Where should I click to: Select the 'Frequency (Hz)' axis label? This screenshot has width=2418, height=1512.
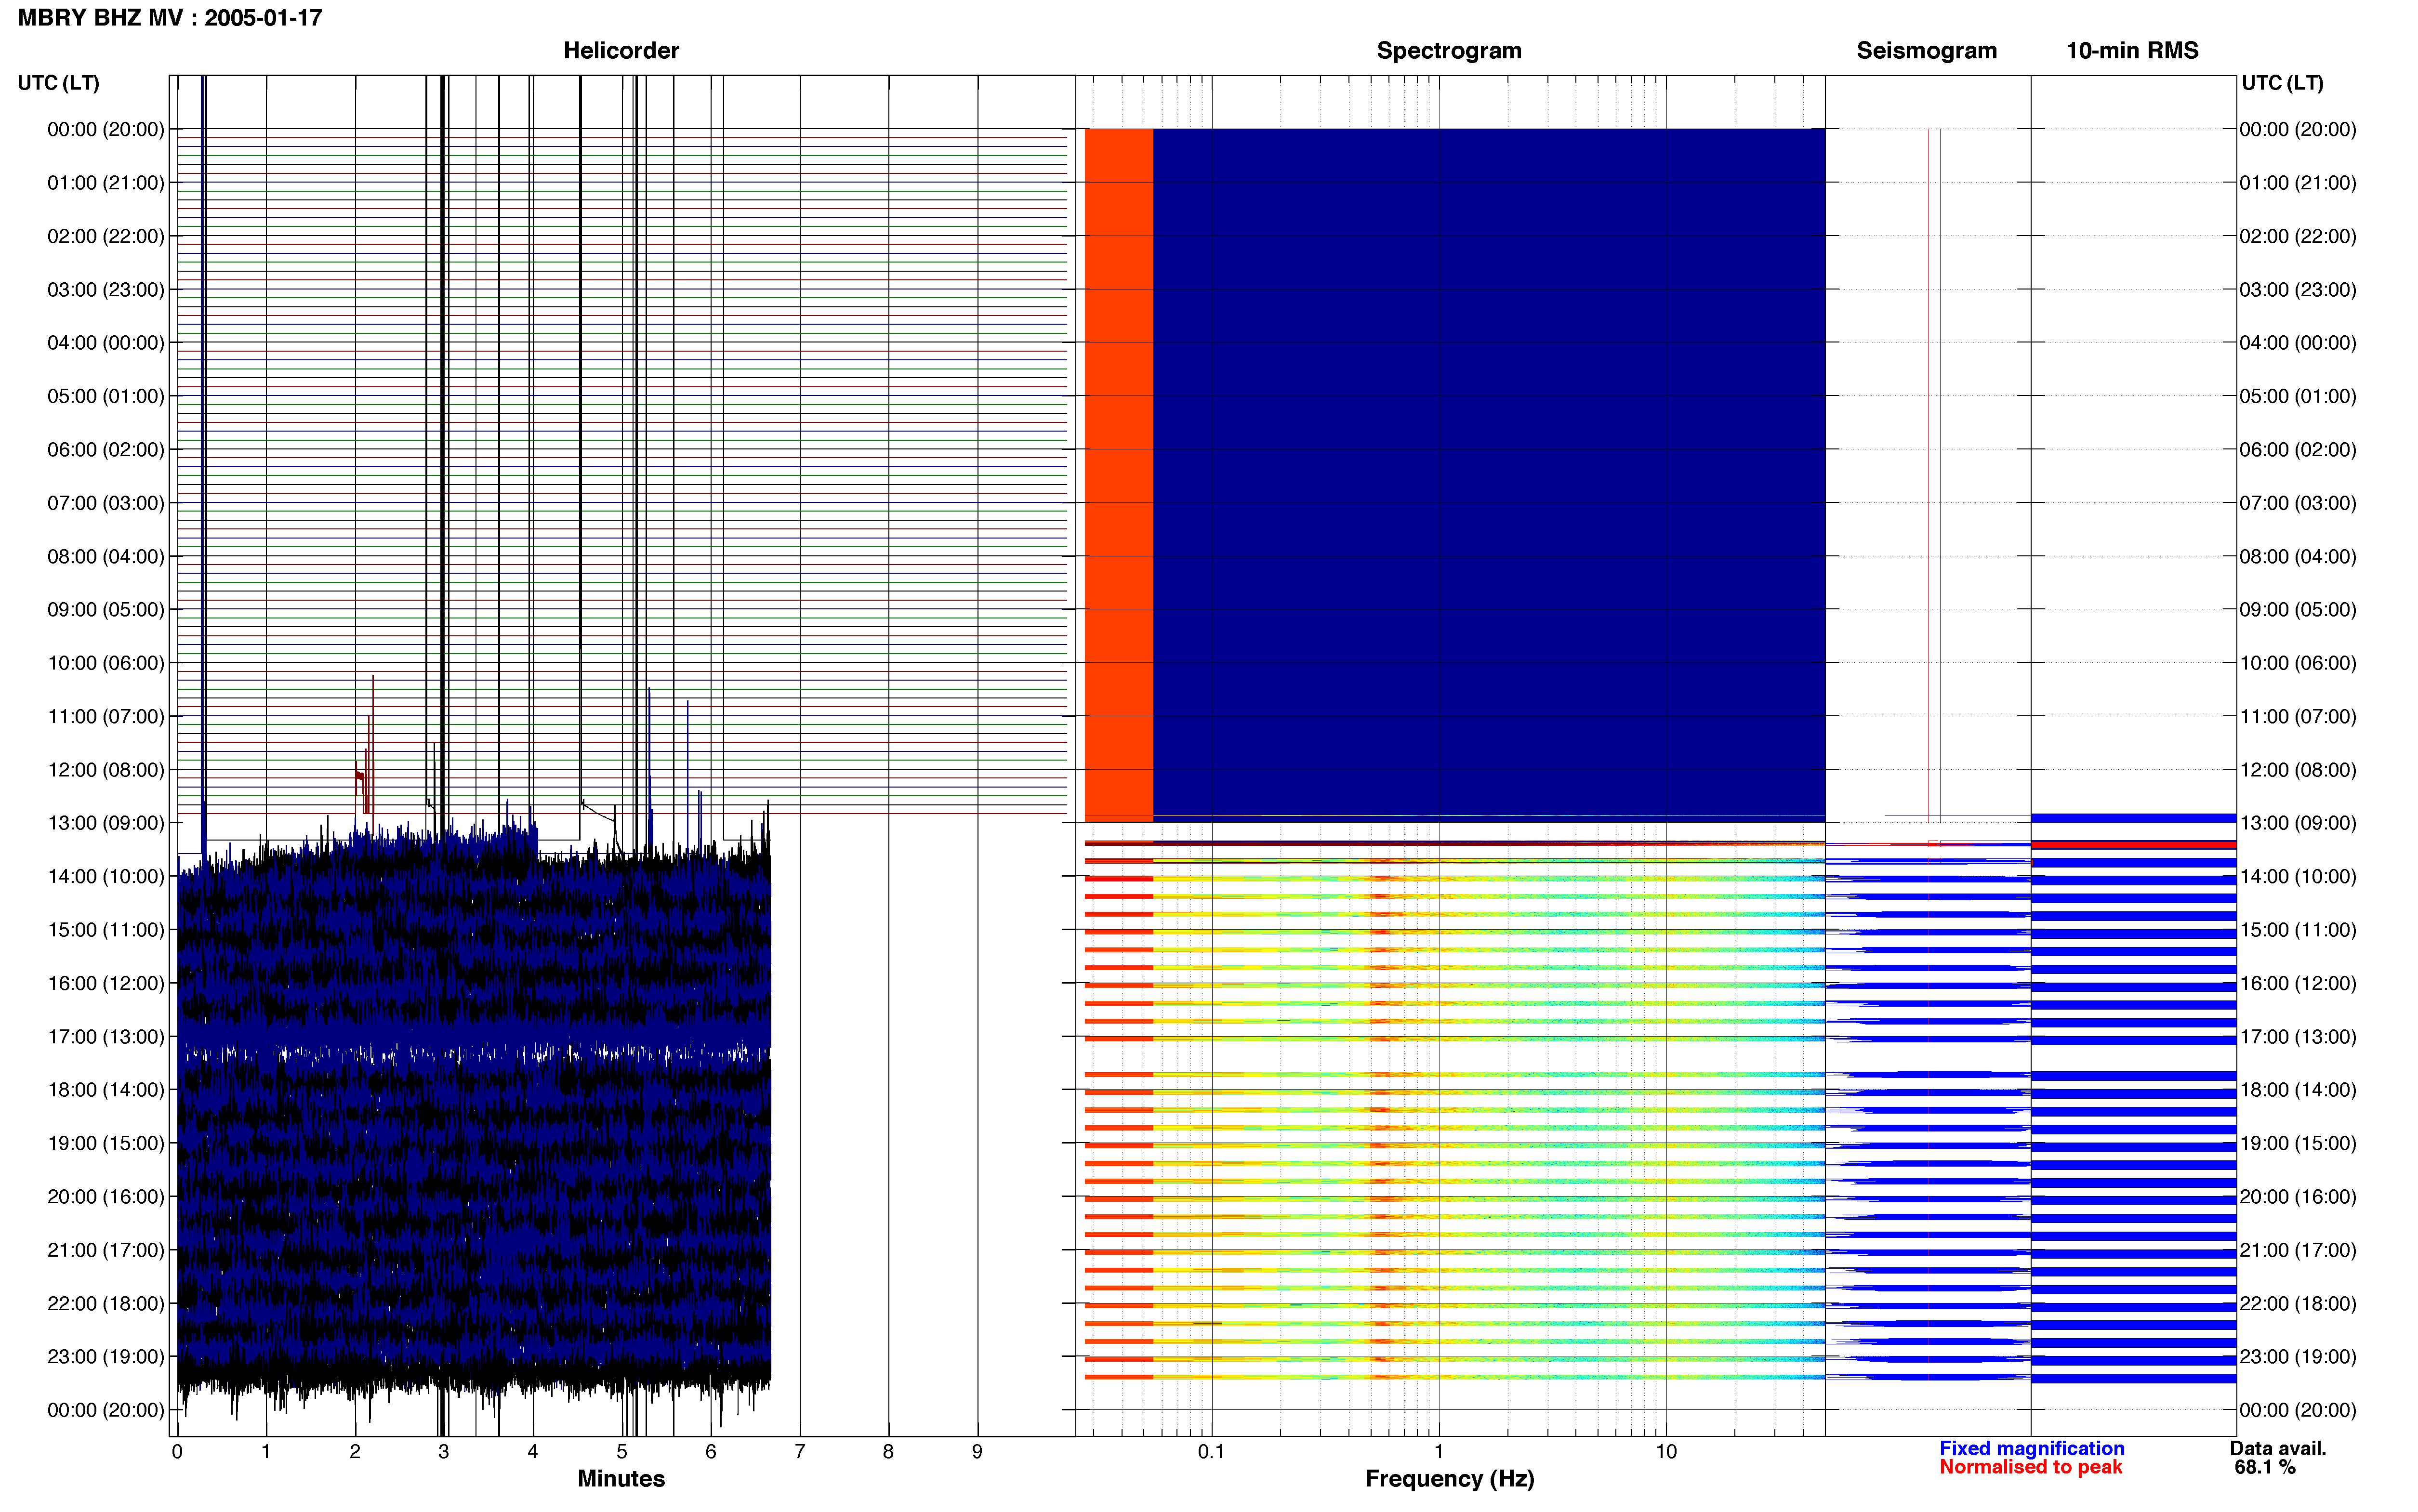tap(1449, 1479)
